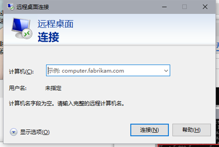Open the system menu via title bar icon
Image resolution: width=219 pixels, height=147 pixels.
click(x=11, y=7)
